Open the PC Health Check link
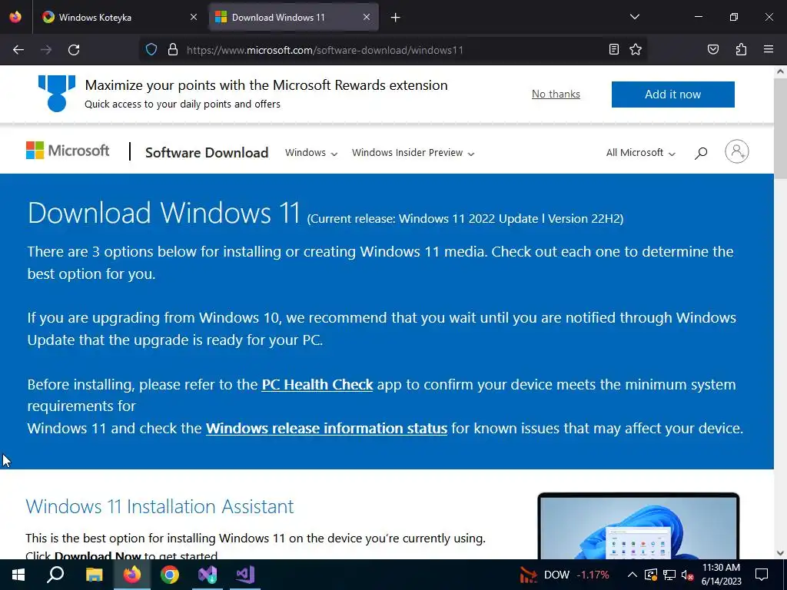Screen dimensions: 787x590 coord(317,384)
